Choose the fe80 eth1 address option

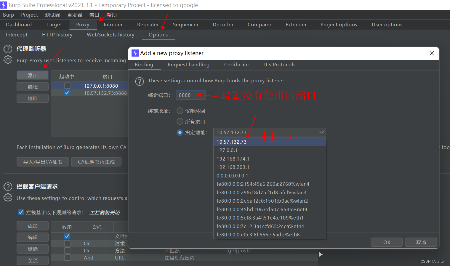tap(270, 218)
